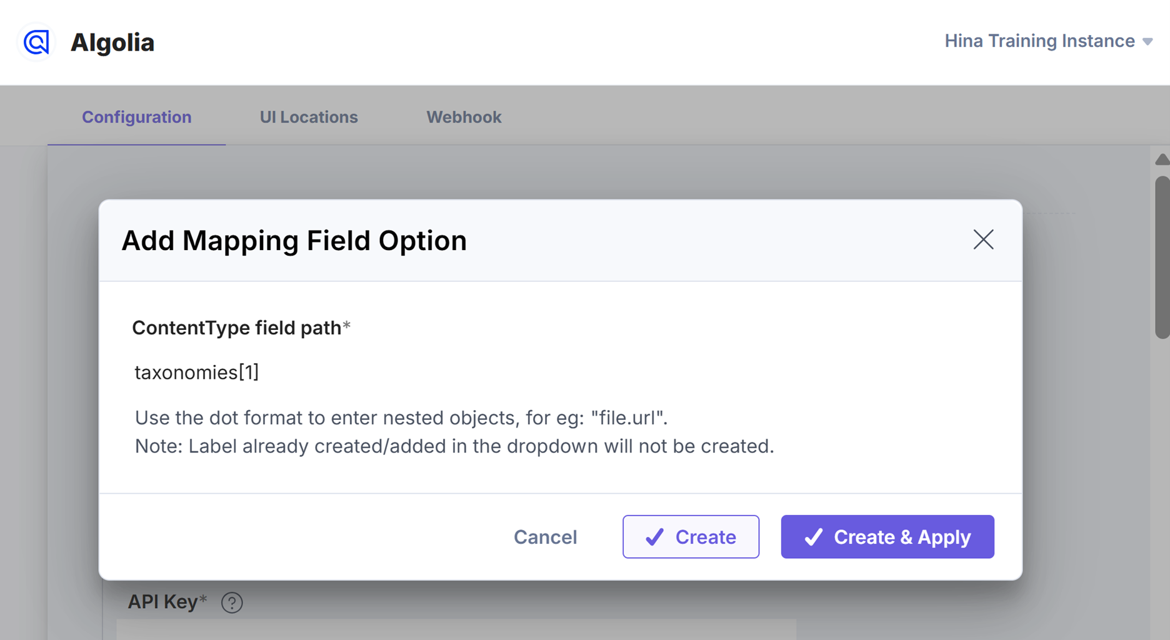Open the API Key help tooltip icon

coord(232,602)
